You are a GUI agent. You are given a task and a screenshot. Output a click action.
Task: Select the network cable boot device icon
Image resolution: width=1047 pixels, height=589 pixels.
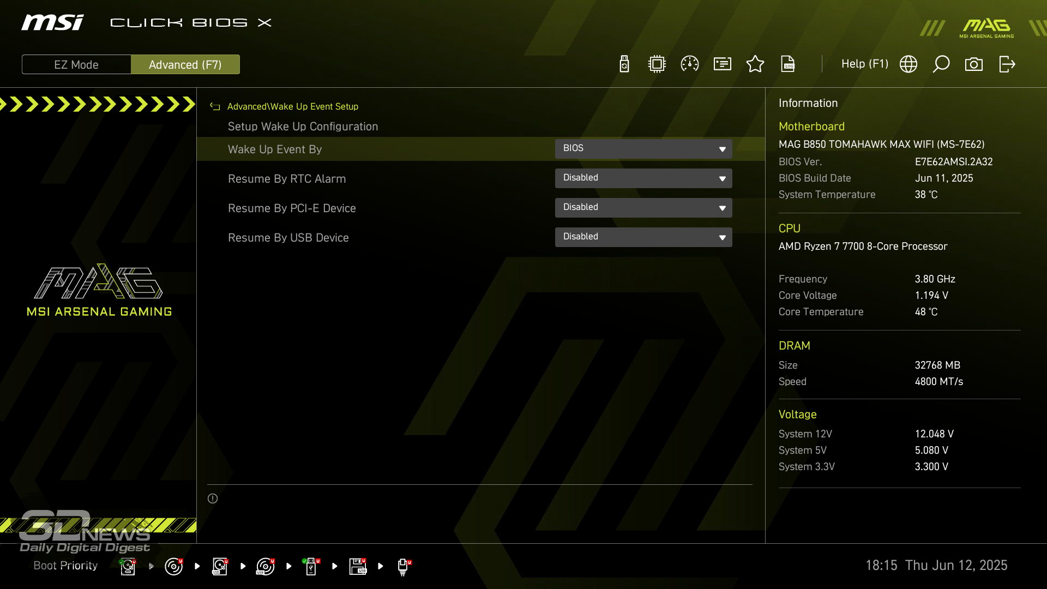tap(404, 567)
